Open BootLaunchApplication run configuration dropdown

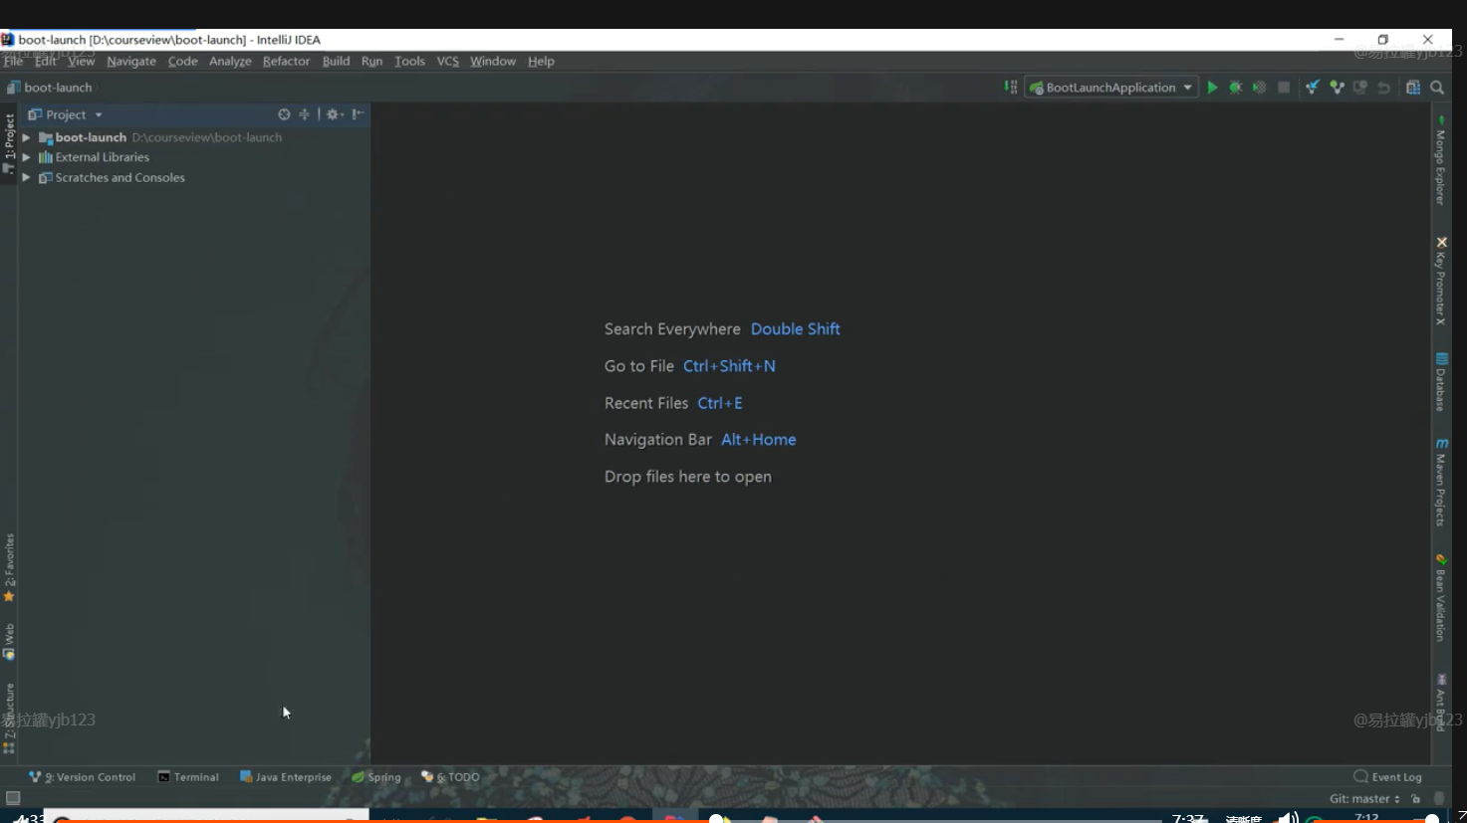[x=1111, y=88]
